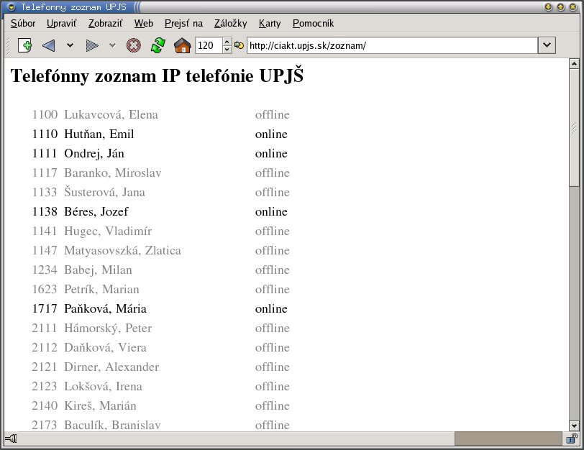Click the plug icon in status bar
Image resolution: width=584 pixels, height=450 pixels.
click(12, 438)
